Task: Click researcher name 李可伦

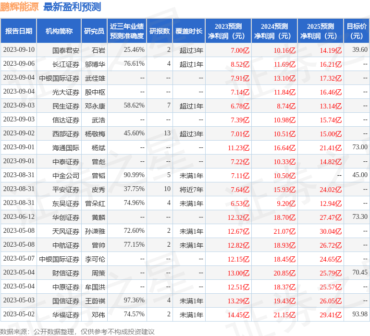Action: [95, 259]
